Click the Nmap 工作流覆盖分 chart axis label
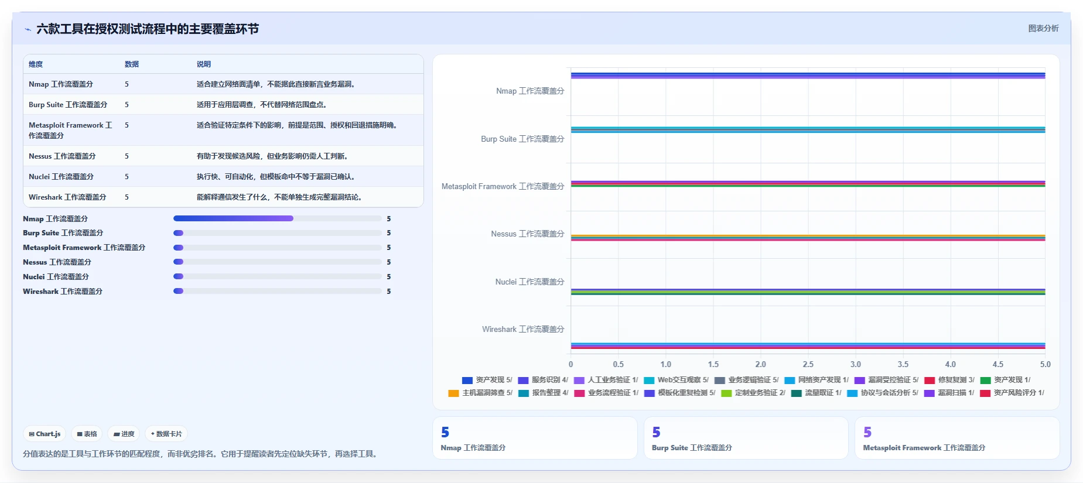The width and height of the screenshot is (1083, 483). pos(530,91)
